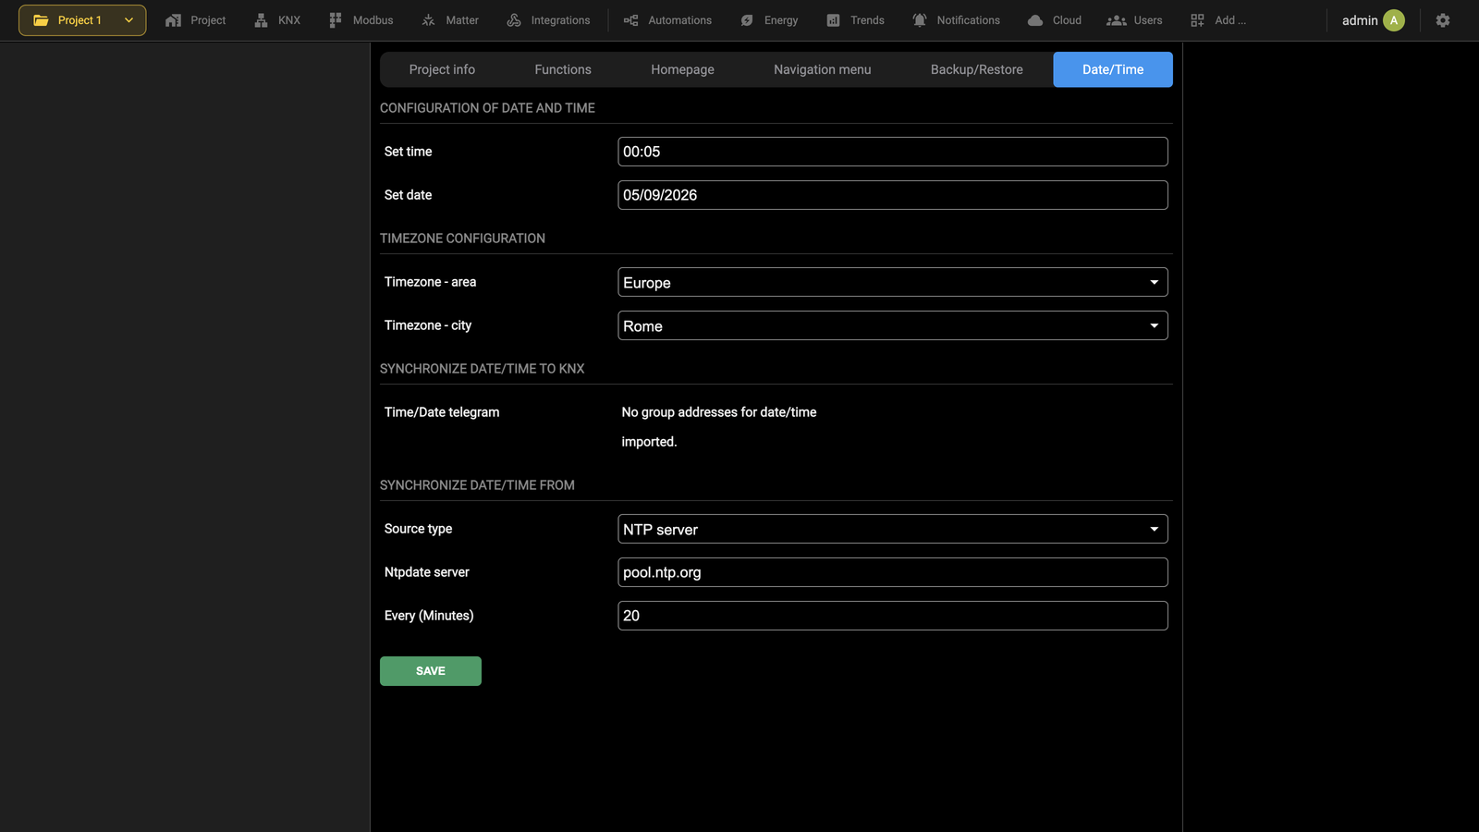Screen dimensions: 1479x832
Task: Select the Date/Time tab
Action: [x=1113, y=69]
